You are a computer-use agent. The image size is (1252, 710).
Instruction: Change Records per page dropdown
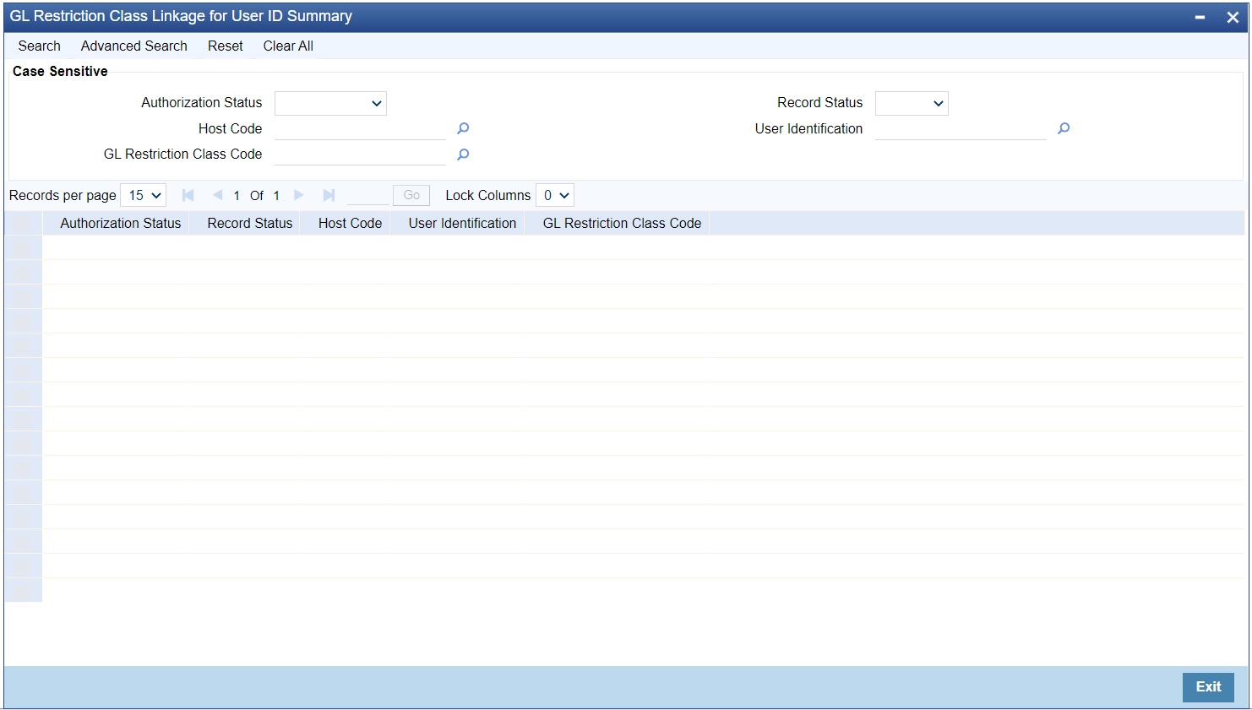(x=144, y=195)
